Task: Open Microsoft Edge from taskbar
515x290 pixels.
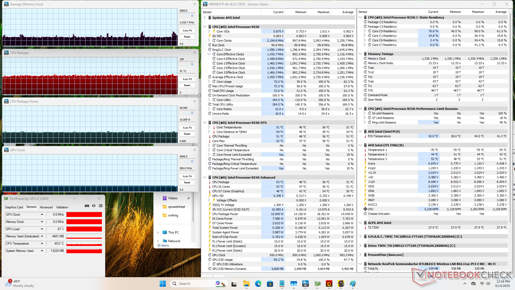Action: [x=258, y=284]
